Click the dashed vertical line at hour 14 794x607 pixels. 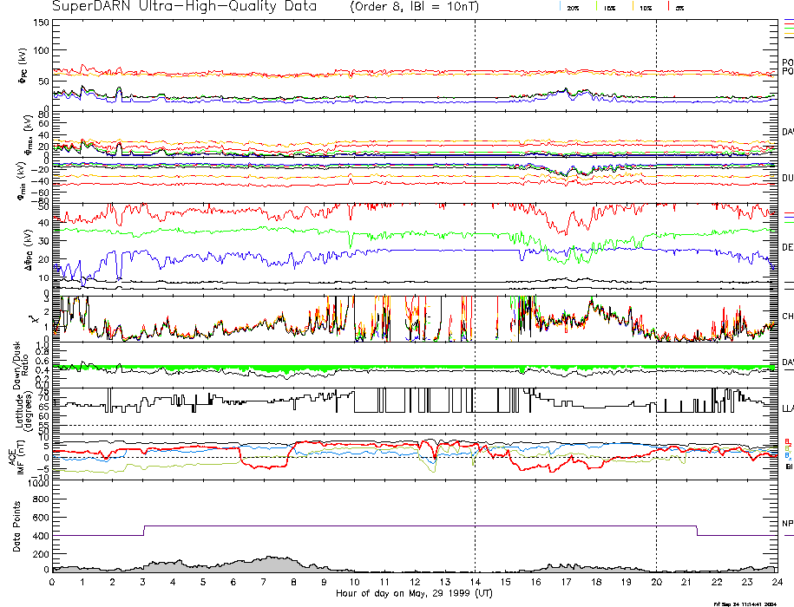coord(475,260)
